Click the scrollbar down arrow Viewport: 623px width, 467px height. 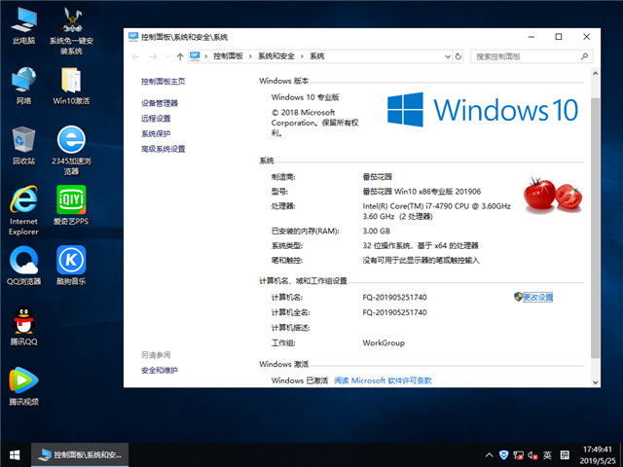(x=595, y=382)
